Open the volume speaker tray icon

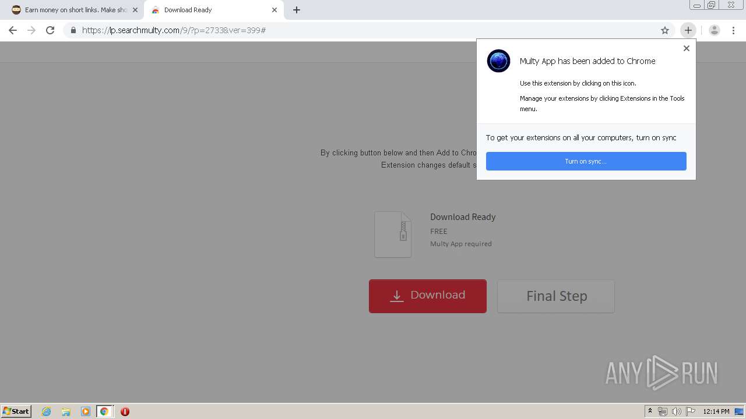(x=677, y=411)
